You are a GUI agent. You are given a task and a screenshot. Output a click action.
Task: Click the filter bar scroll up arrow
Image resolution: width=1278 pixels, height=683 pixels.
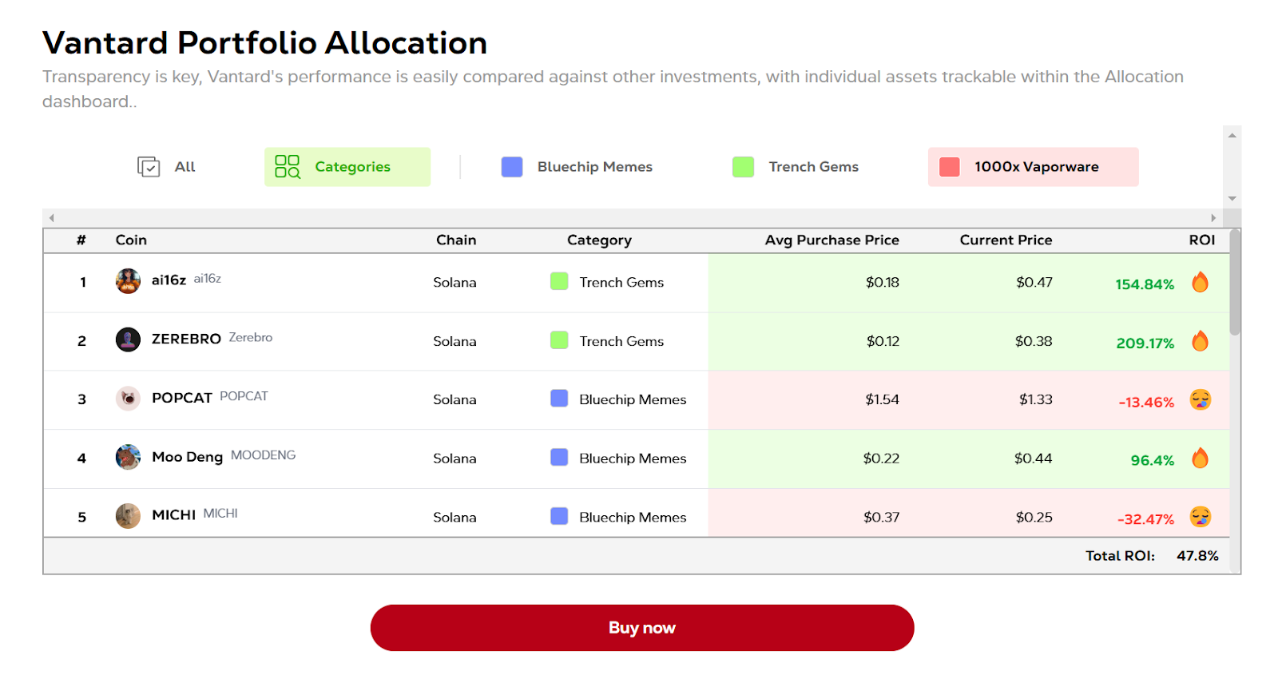tap(1232, 135)
